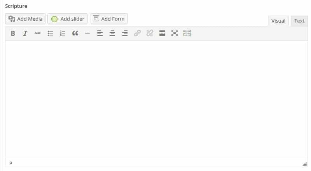Align text right
This screenshot has width=311, height=171.
(125, 33)
